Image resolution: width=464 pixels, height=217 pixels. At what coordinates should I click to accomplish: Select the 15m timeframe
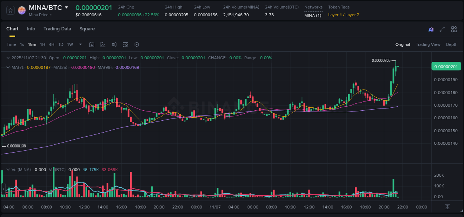pyautogui.click(x=32, y=44)
